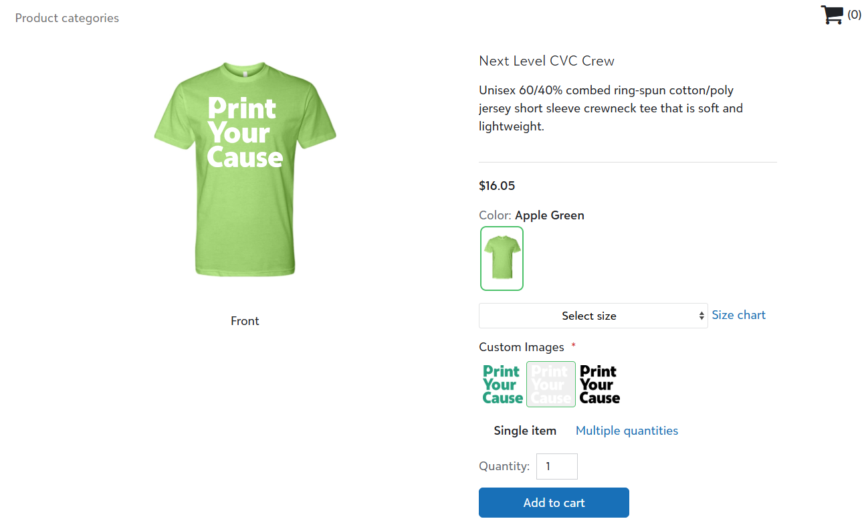
Task: Choose the black Print Your Cause design
Action: tap(599, 385)
